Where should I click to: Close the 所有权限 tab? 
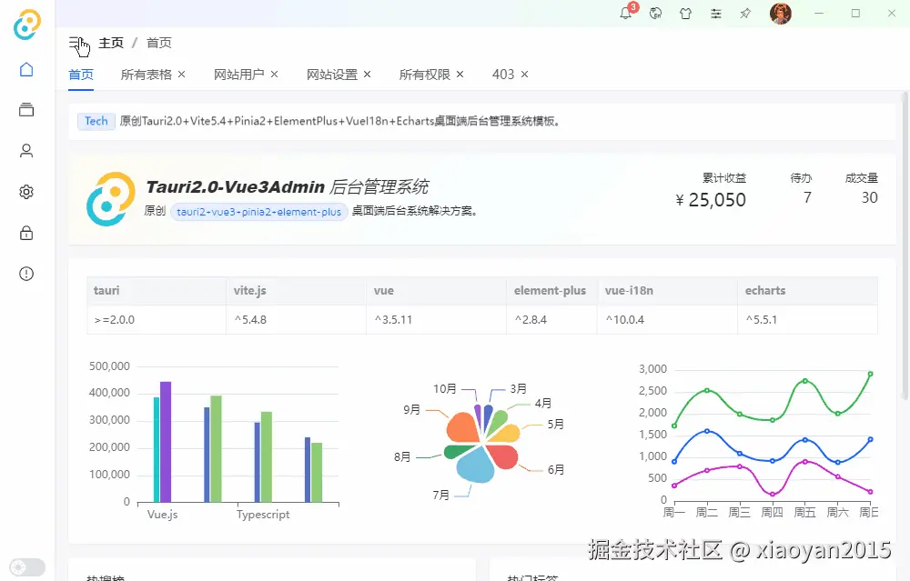(460, 75)
